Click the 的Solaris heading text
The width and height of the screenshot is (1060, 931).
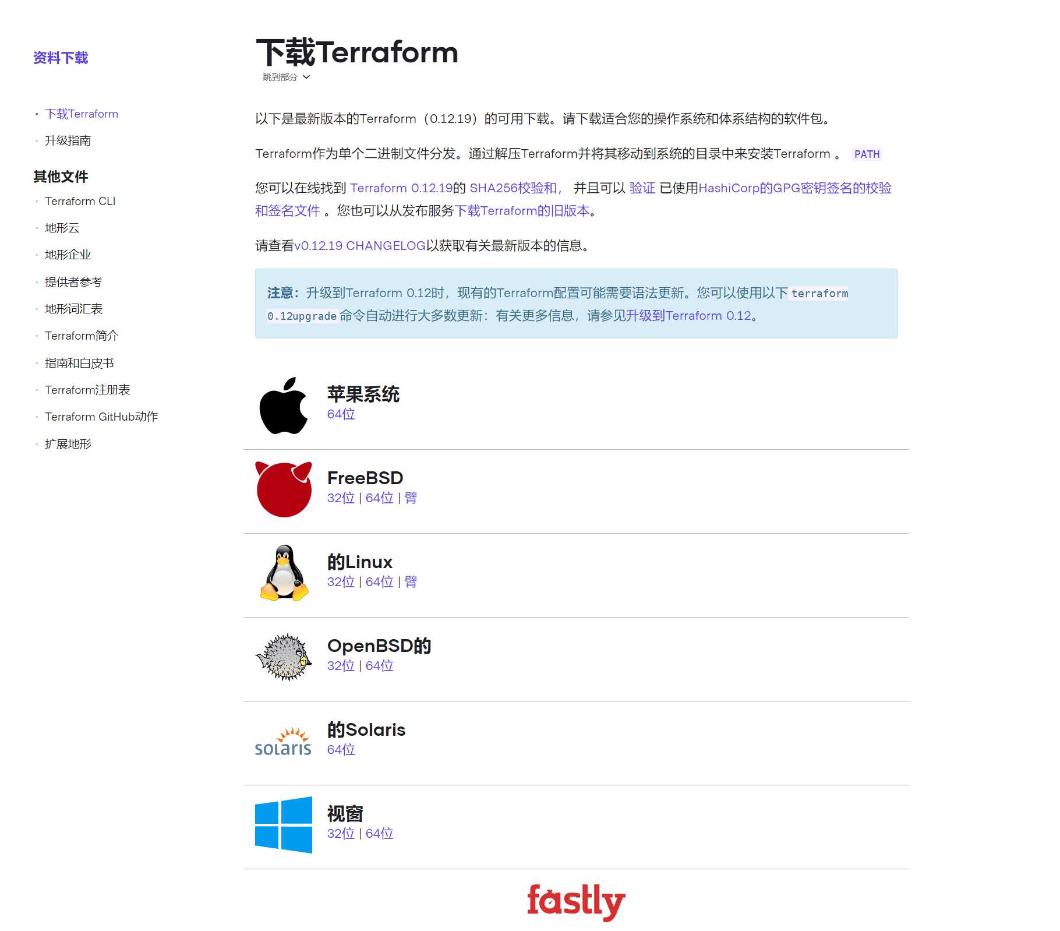coord(366,730)
